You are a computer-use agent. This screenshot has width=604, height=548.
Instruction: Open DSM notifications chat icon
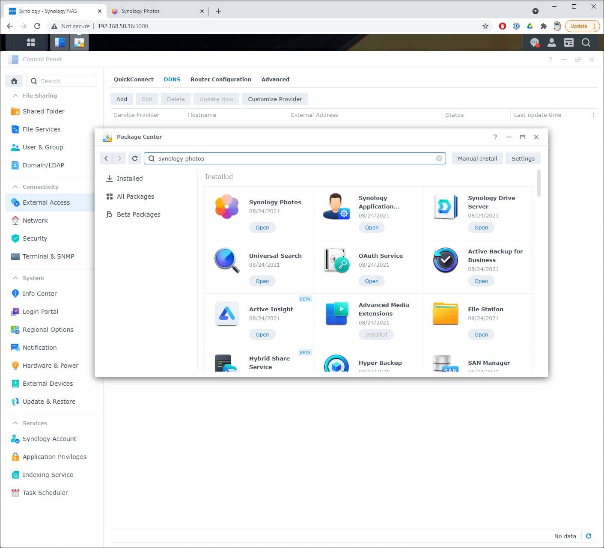535,42
